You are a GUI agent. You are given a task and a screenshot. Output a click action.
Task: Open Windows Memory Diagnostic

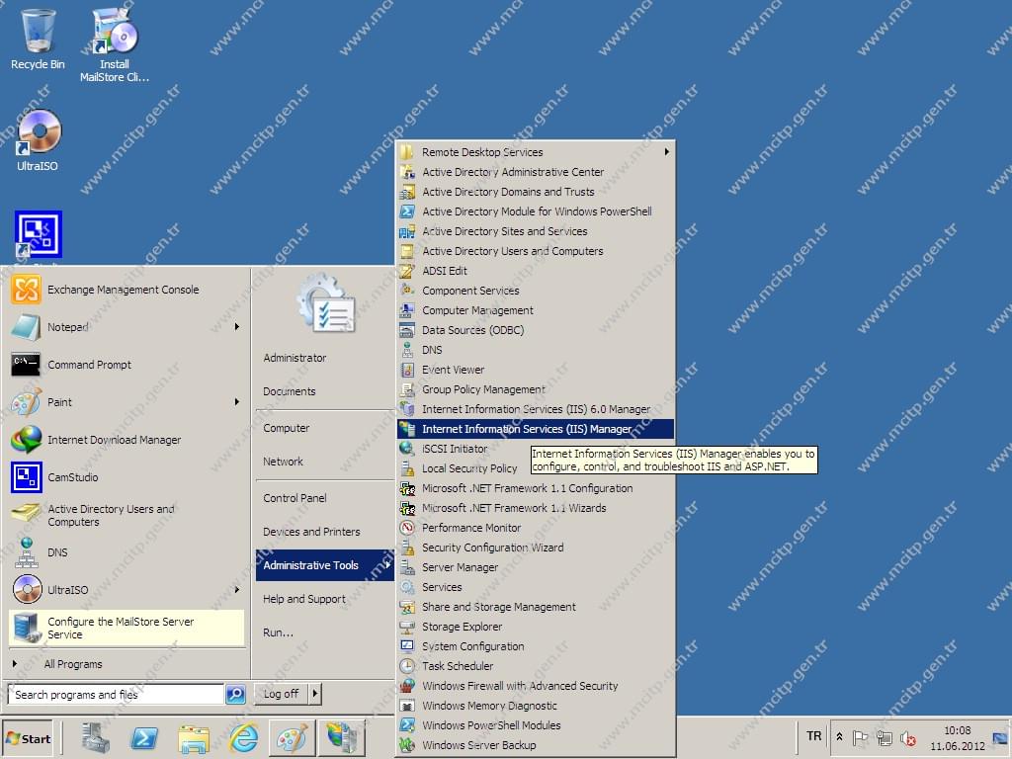[x=536, y=706]
